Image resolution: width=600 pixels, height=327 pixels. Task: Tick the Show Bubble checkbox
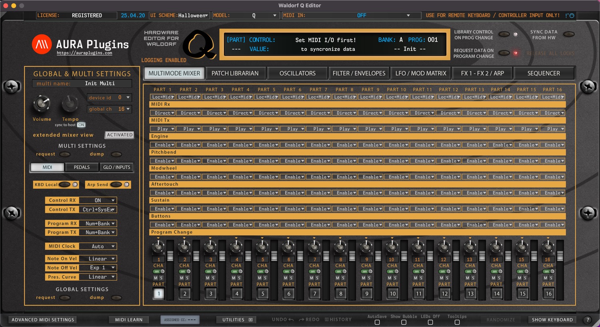(x=404, y=322)
